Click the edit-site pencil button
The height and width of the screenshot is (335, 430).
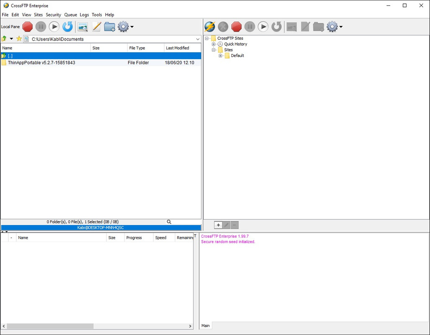[226, 225]
